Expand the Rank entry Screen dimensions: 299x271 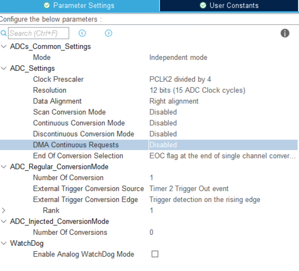[x=3, y=210]
